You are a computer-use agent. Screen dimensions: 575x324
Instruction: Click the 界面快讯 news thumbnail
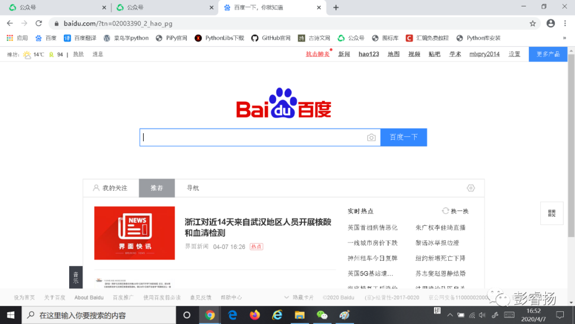[x=135, y=233]
